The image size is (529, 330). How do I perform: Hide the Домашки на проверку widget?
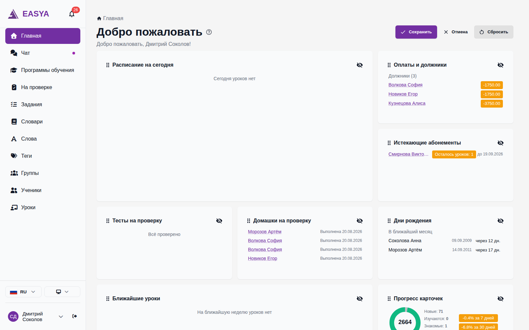360,221
